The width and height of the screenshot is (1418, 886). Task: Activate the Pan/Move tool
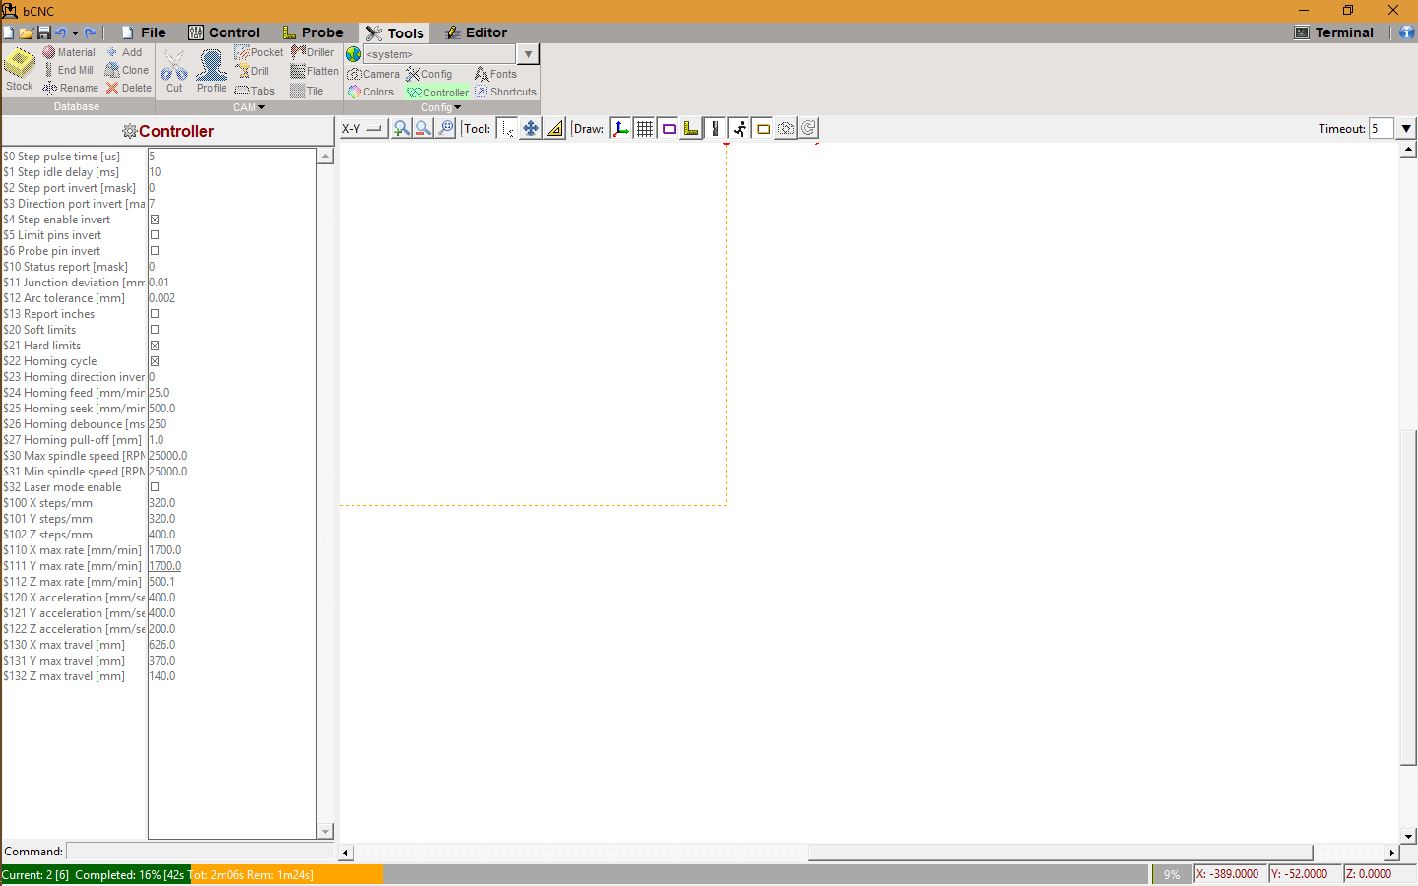click(531, 128)
